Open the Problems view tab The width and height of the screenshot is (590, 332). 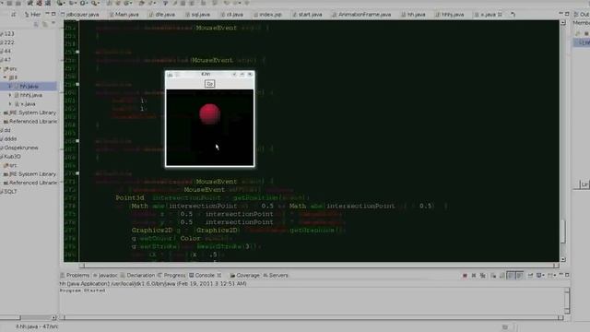click(x=75, y=275)
